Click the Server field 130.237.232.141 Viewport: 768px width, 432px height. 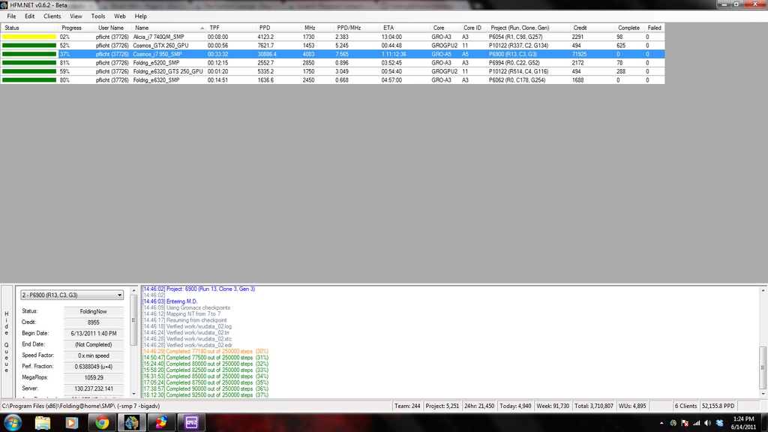point(93,389)
